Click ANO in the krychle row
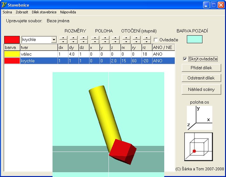 163,61
